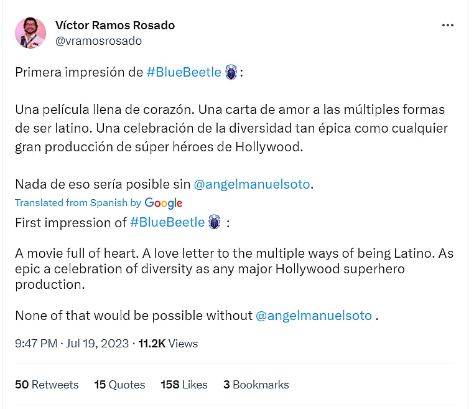474x409 pixels.
Task: Open the Víctor Ramos Rosado display name link
Action: pyautogui.click(x=115, y=26)
